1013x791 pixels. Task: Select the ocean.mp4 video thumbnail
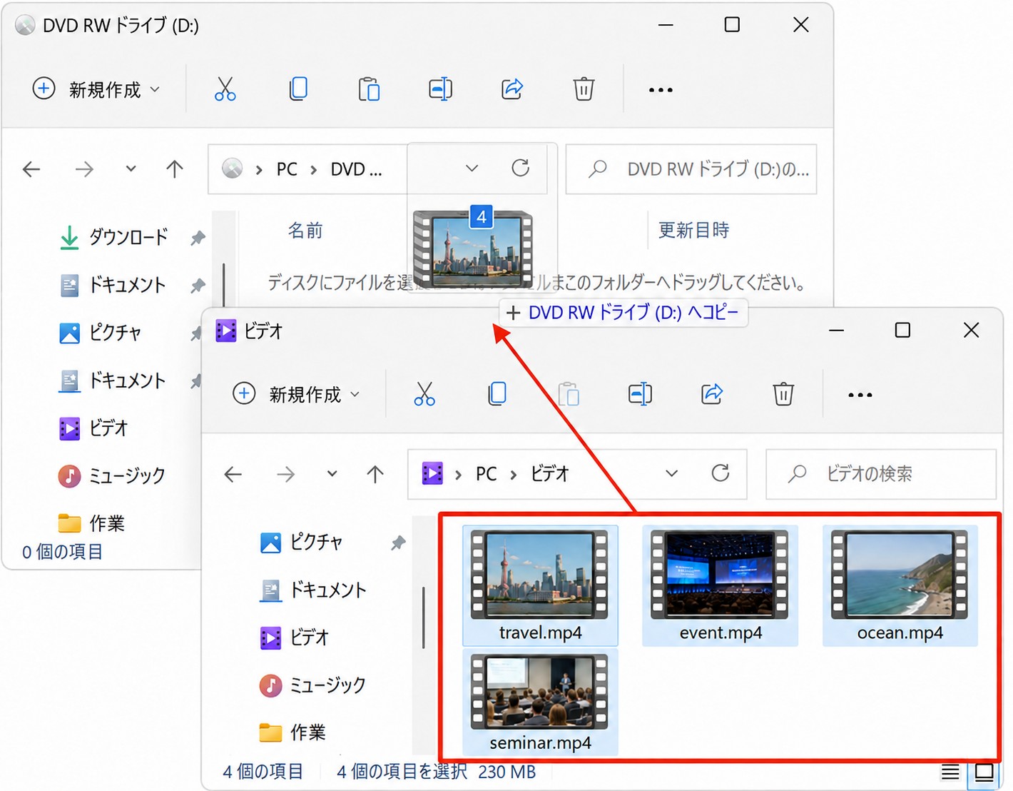(x=900, y=585)
